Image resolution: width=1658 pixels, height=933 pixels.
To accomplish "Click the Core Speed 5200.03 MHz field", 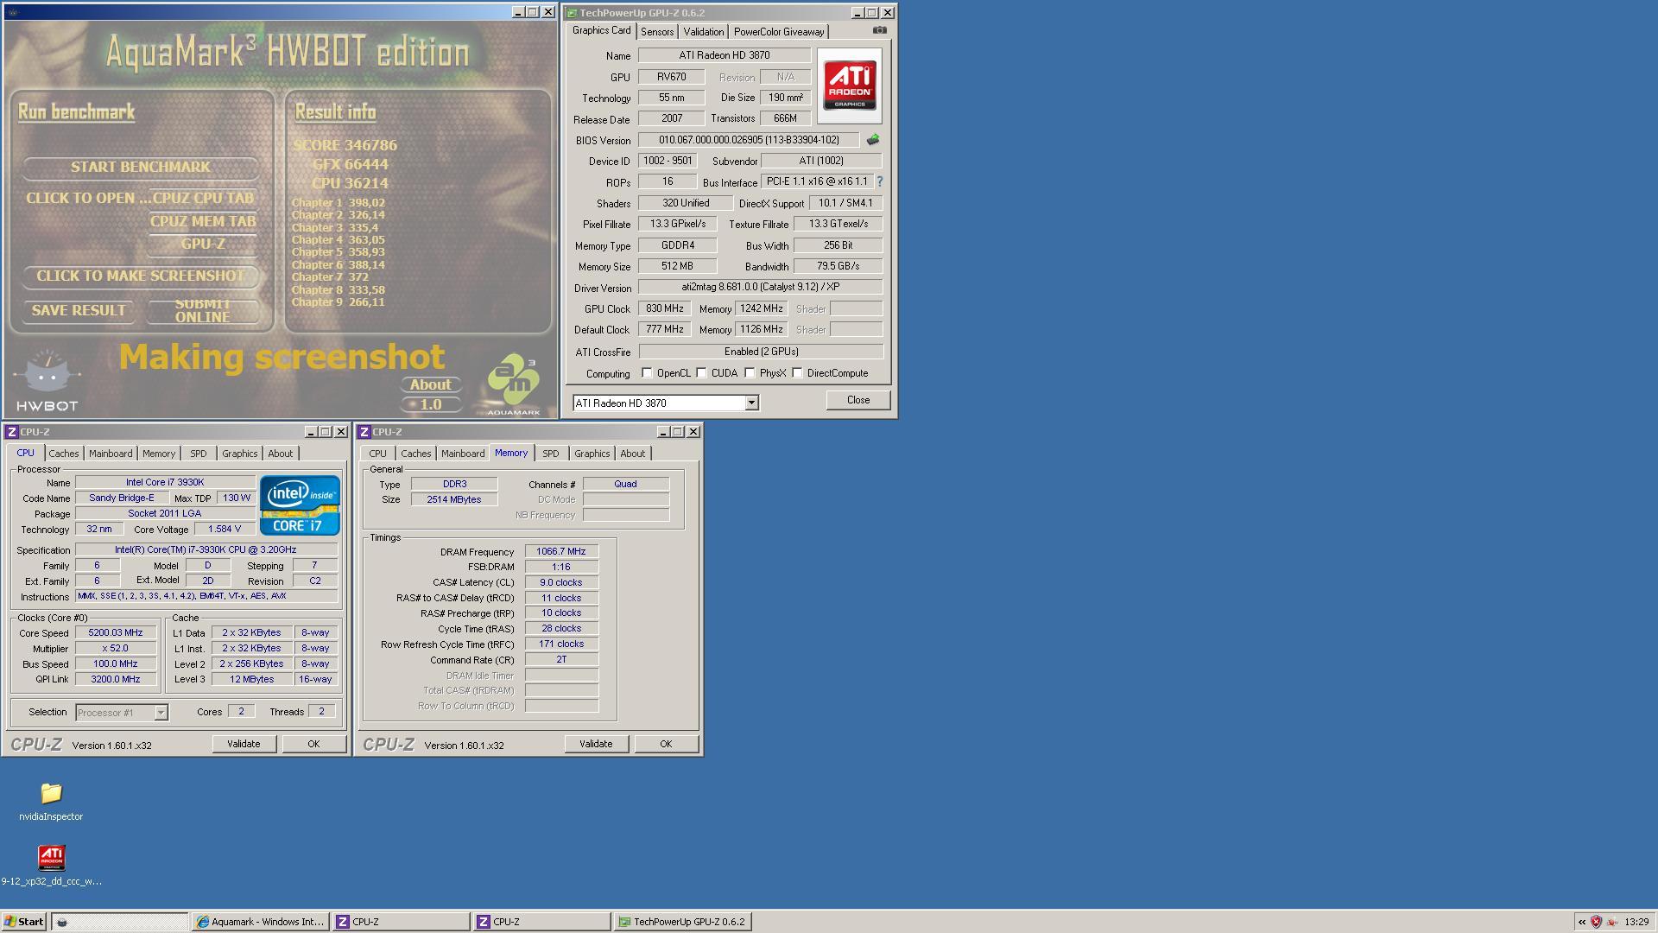I will point(116,632).
